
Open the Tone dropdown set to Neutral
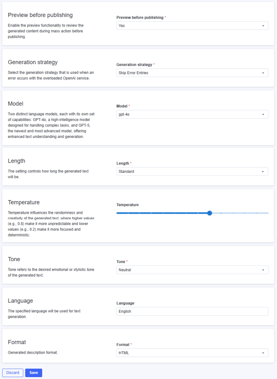pos(192,270)
